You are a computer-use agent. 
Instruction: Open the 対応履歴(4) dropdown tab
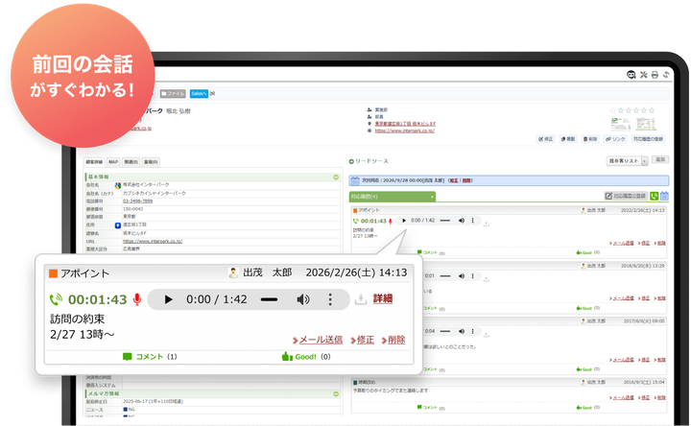tap(393, 197)
